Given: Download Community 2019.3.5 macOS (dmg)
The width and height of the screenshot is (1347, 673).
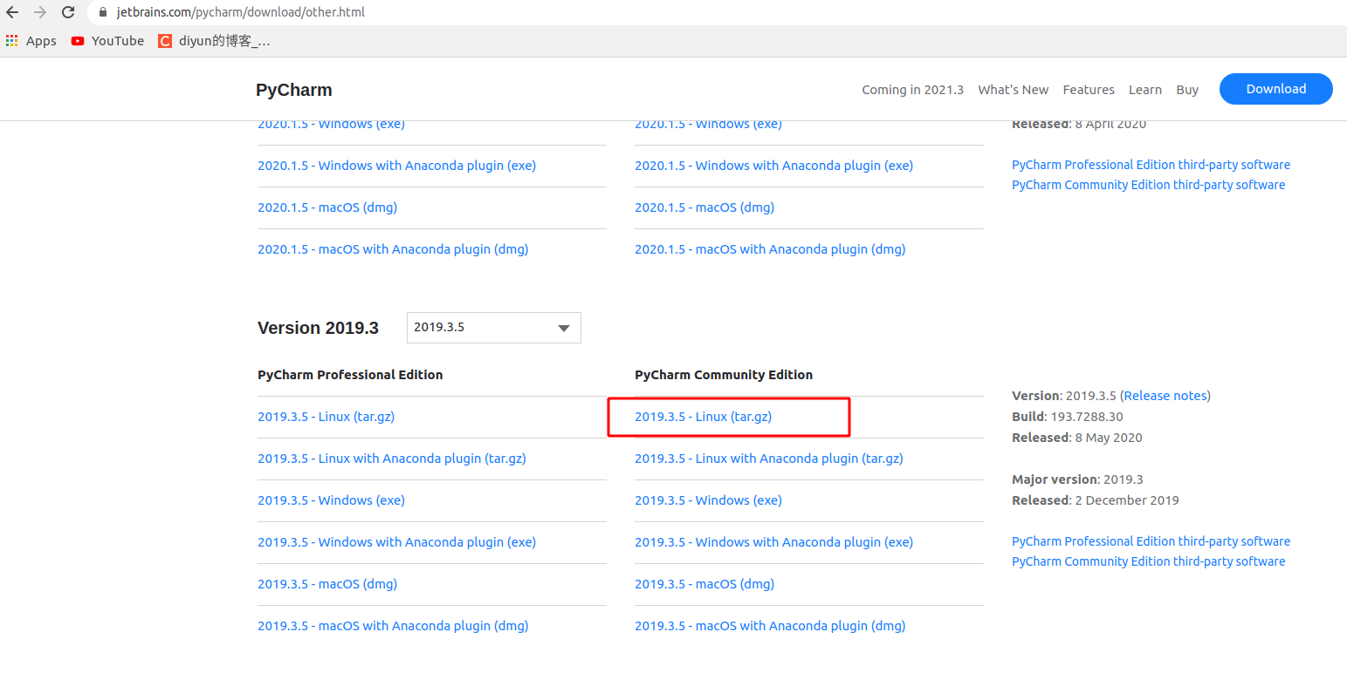Looking at the screenshot, I should pos(704,584).
